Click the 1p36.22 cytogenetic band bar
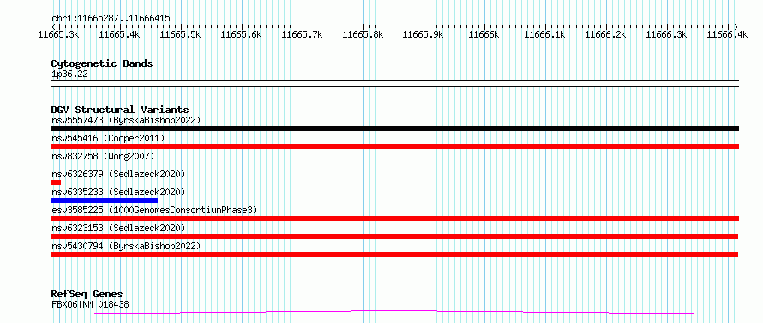763x323 pixels. pyautogui.click(x=394, y=83)
